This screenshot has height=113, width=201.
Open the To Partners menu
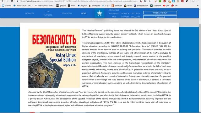(48, 13)
